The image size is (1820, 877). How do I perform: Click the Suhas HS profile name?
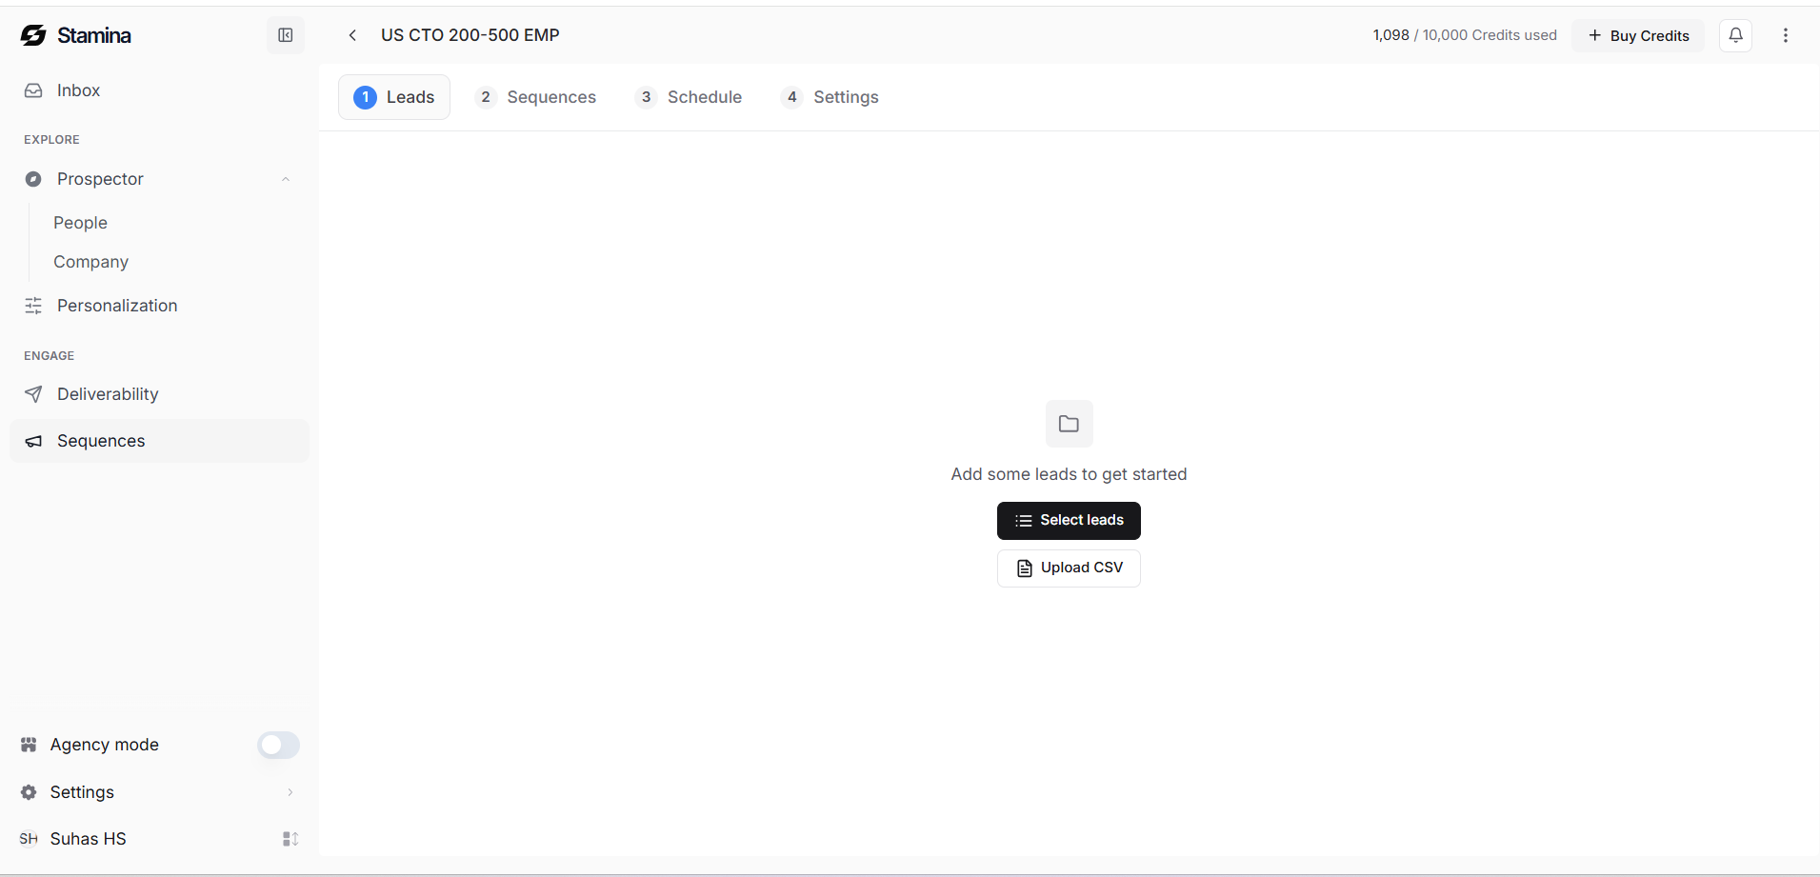click(x=89, y=839)
